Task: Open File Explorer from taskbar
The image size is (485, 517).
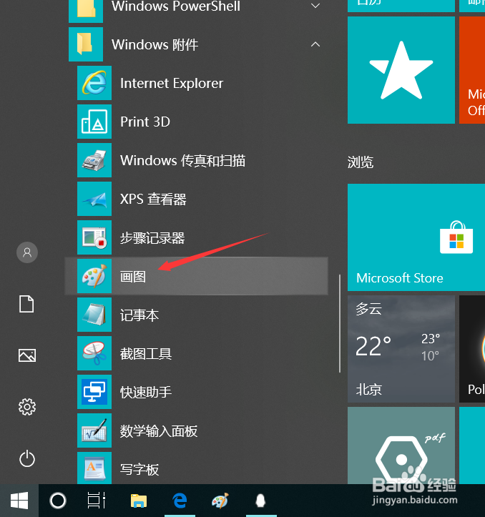Action: 139,501
